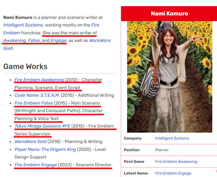
Task: Open Fire Emblem Awakening in Game Works list
Action: pyautogui.click(x=39, y=80)
